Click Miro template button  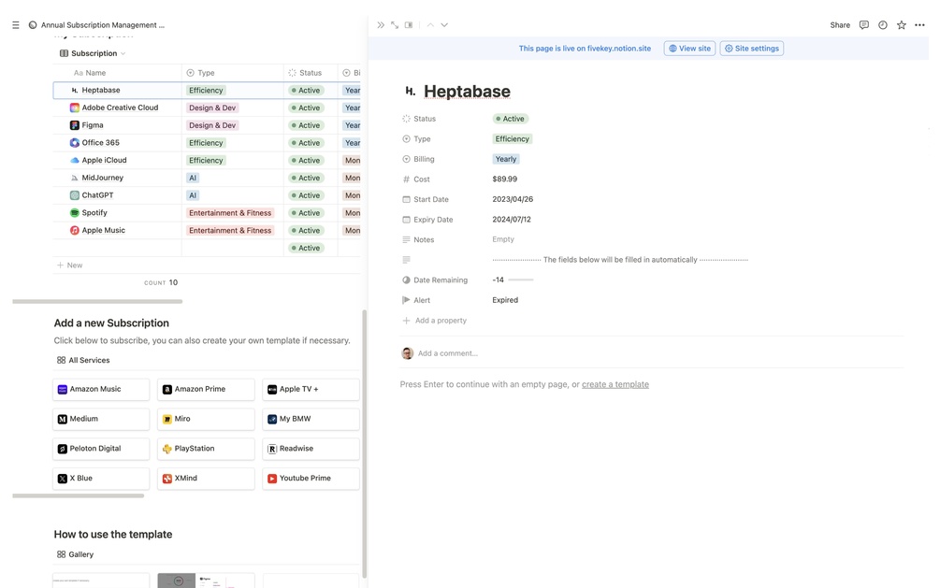pos(206,419)
